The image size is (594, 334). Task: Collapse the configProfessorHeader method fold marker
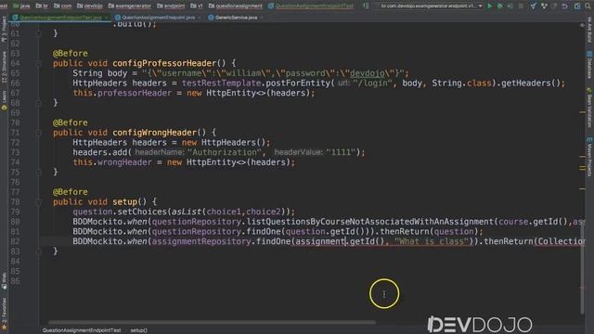click(x=39, y=64)
